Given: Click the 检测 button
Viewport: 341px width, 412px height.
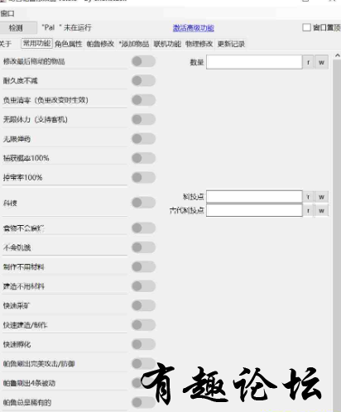Looking at the screenshot, I should coord(18,27).
